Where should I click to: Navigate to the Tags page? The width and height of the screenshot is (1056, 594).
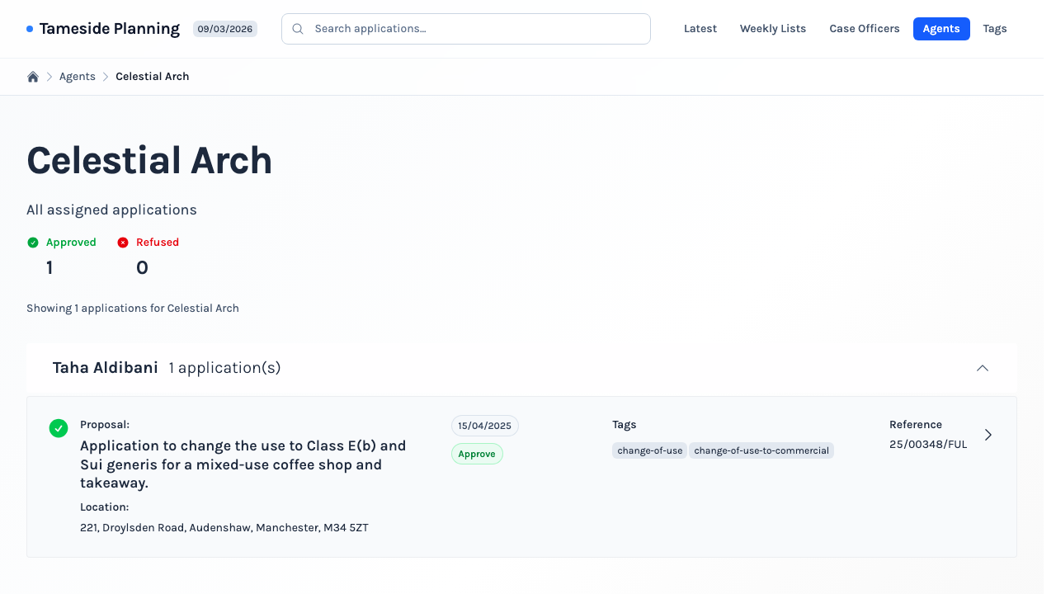point(994,29)
